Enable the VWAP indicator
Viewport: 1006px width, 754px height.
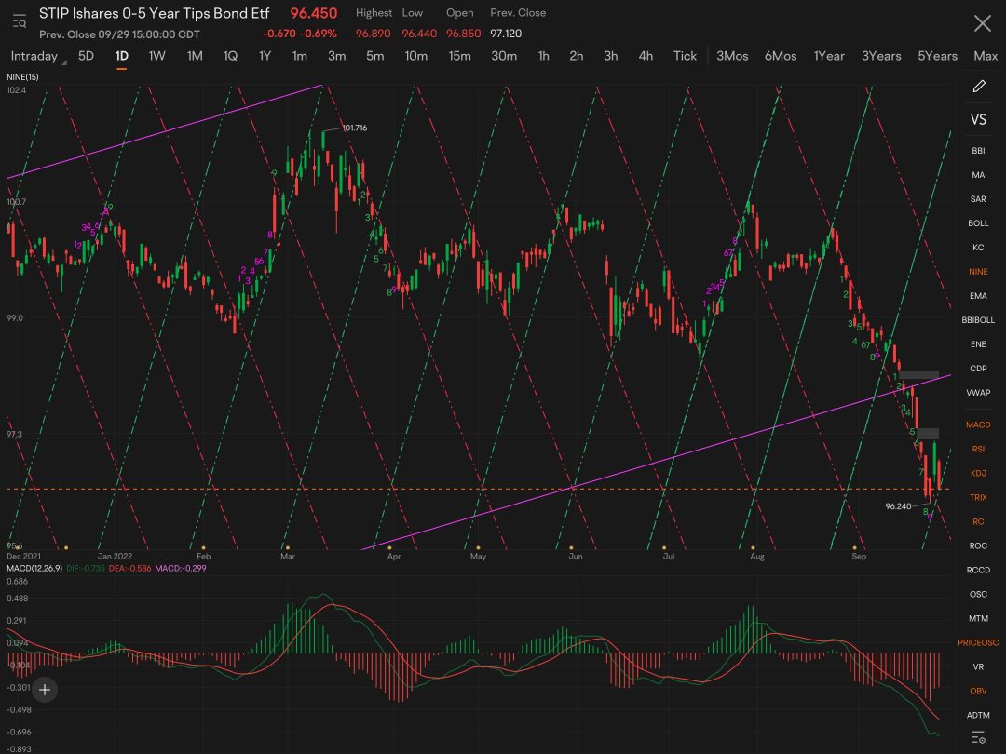(978, 393)
